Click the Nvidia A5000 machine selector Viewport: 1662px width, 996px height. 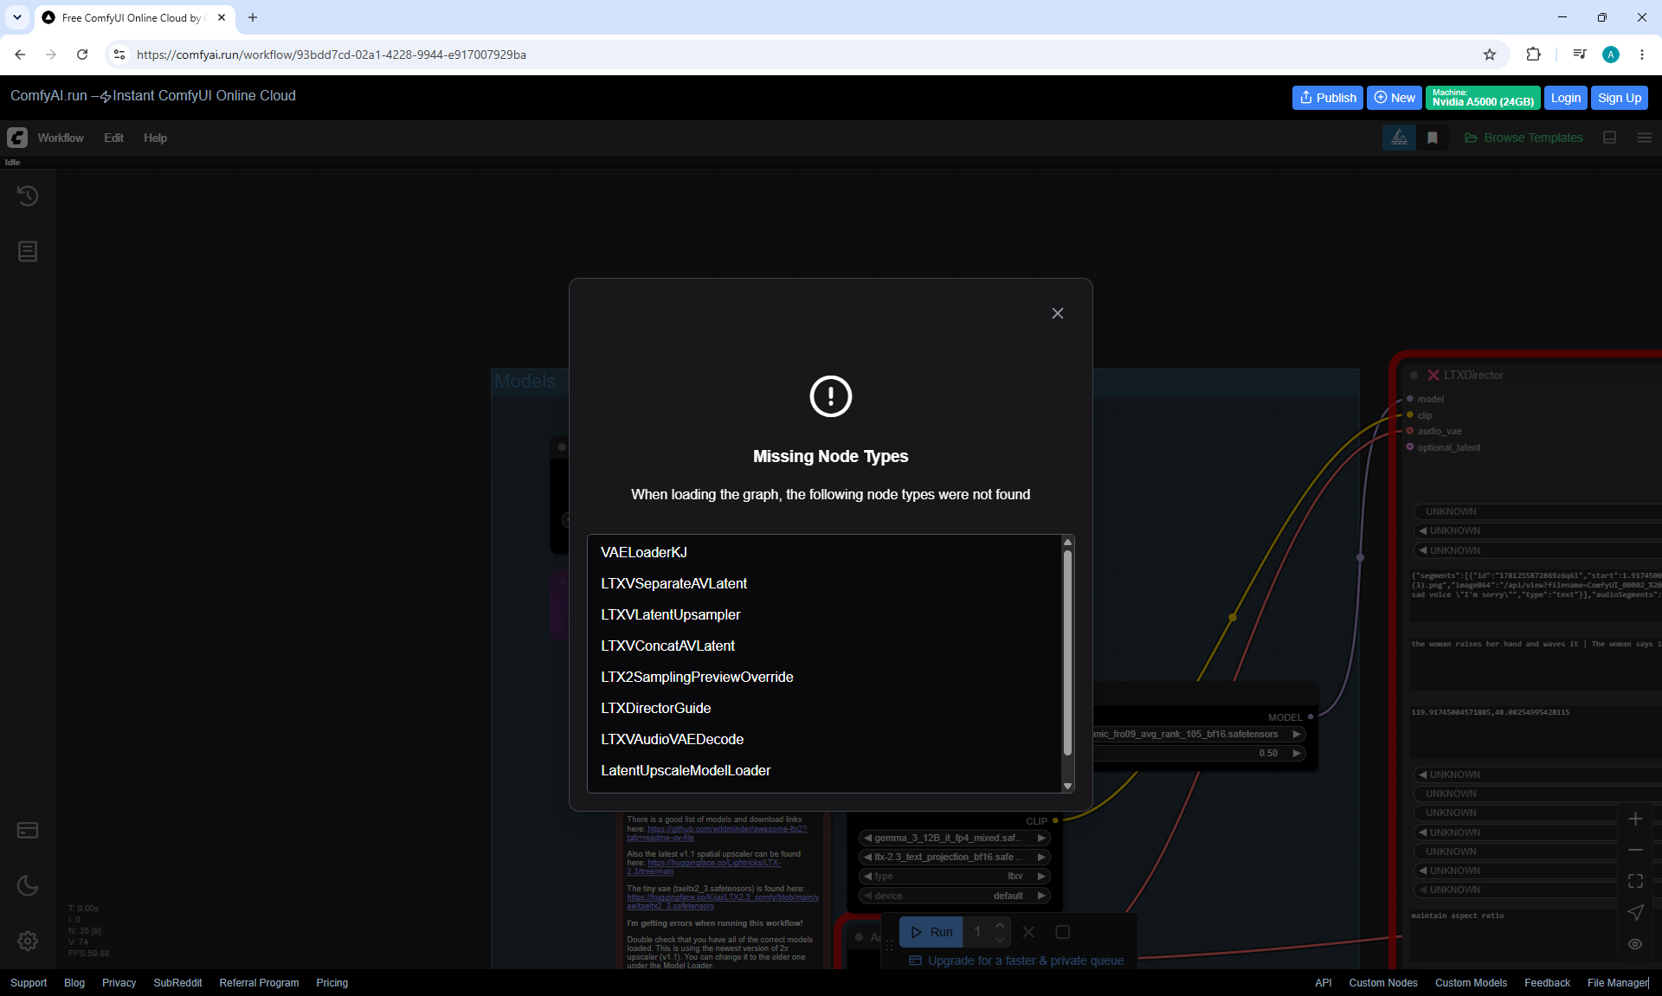point(1483,98)
